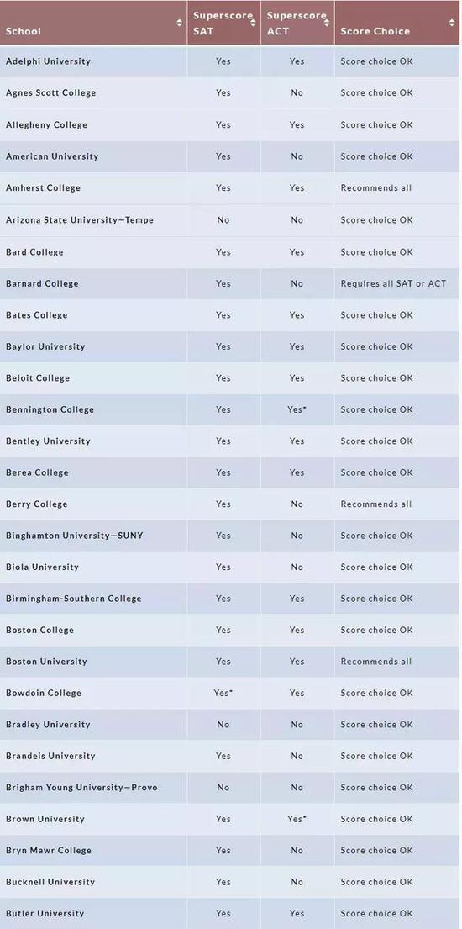462x929 pixels.
Task: Click Butler University school name
Action: [45, 913]
